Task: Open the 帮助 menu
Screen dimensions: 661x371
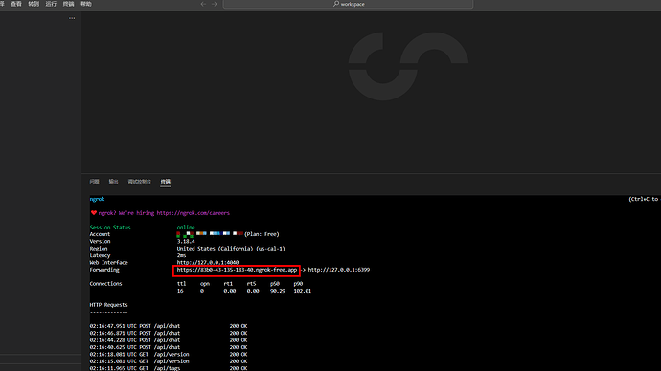Action: pos(86,4)
